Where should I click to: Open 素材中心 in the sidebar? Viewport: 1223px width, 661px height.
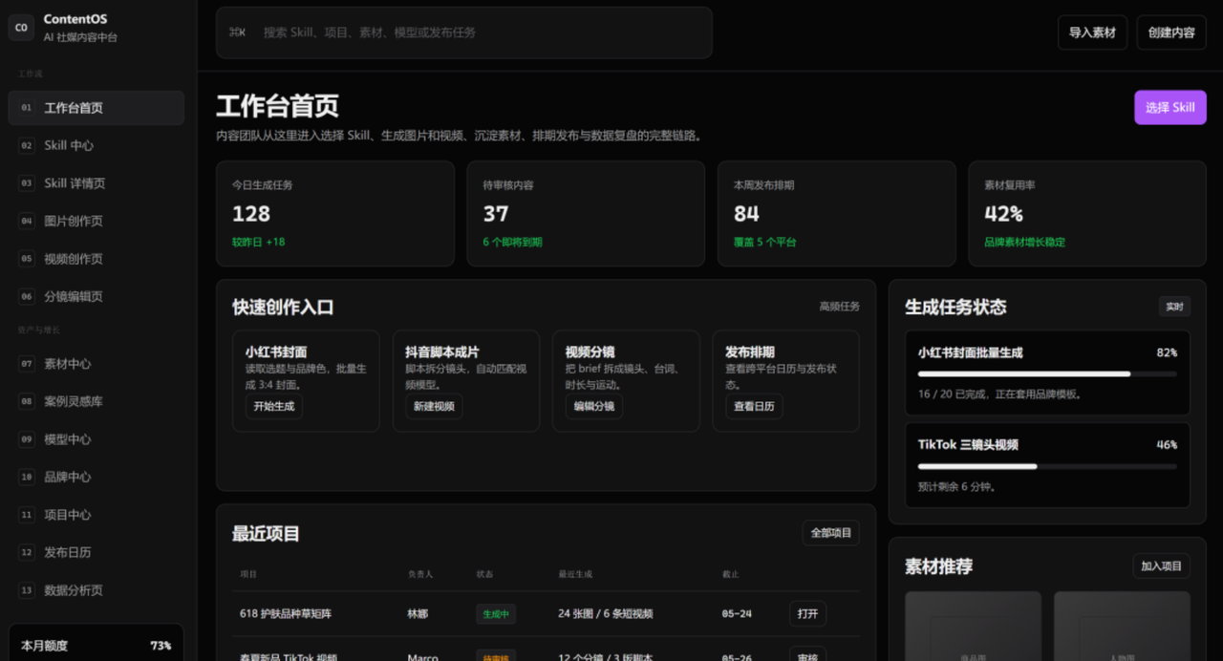tap(97, 364)
